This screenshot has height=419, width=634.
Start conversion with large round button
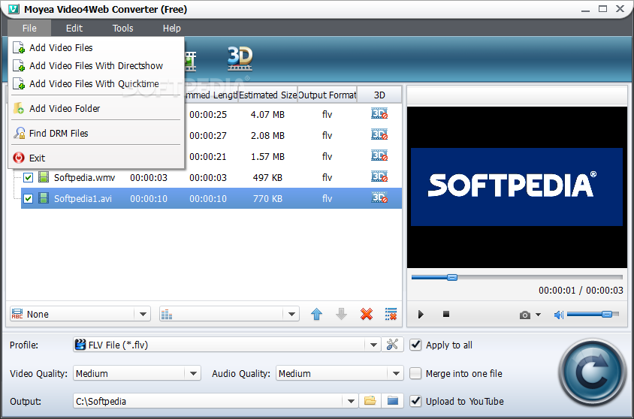[593, 372]
